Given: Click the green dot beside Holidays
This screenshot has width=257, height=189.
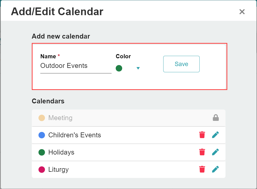Looking at the screenshot, I should click(42, 152).
